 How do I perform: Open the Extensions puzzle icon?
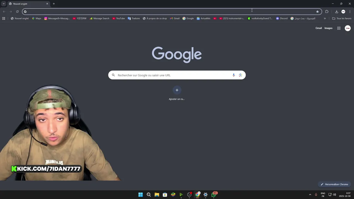pyautogui.click(x=327, y=12)
